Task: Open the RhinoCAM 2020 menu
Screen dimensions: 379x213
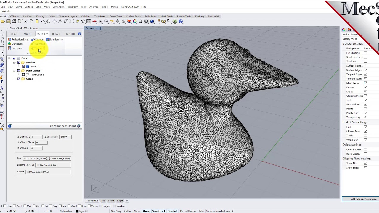Action: tap(129, 7)
